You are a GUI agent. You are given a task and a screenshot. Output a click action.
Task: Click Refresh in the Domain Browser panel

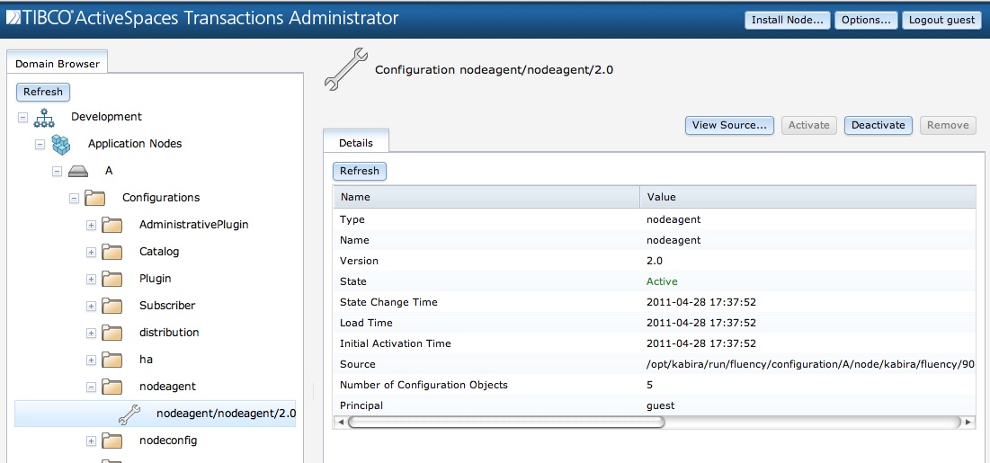43,93
